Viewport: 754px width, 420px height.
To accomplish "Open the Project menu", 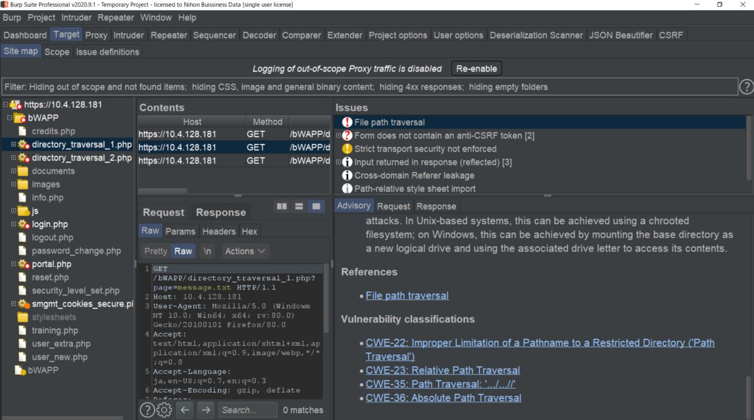I will 41,18.
